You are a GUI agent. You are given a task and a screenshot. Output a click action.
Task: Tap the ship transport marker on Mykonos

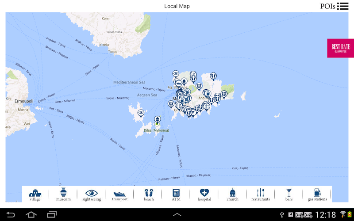[x=178, y=84]
